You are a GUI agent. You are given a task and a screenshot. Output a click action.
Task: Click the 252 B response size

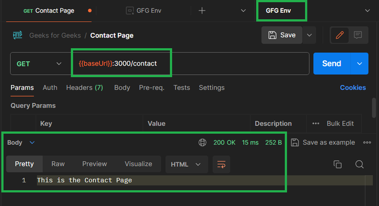tap(273, 143)
